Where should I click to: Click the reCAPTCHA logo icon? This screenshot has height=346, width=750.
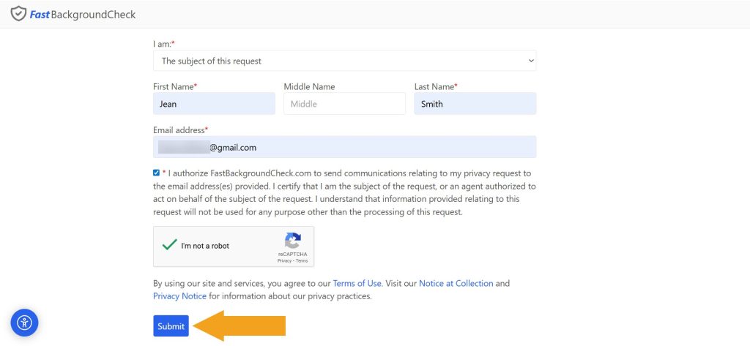point(293,241)
